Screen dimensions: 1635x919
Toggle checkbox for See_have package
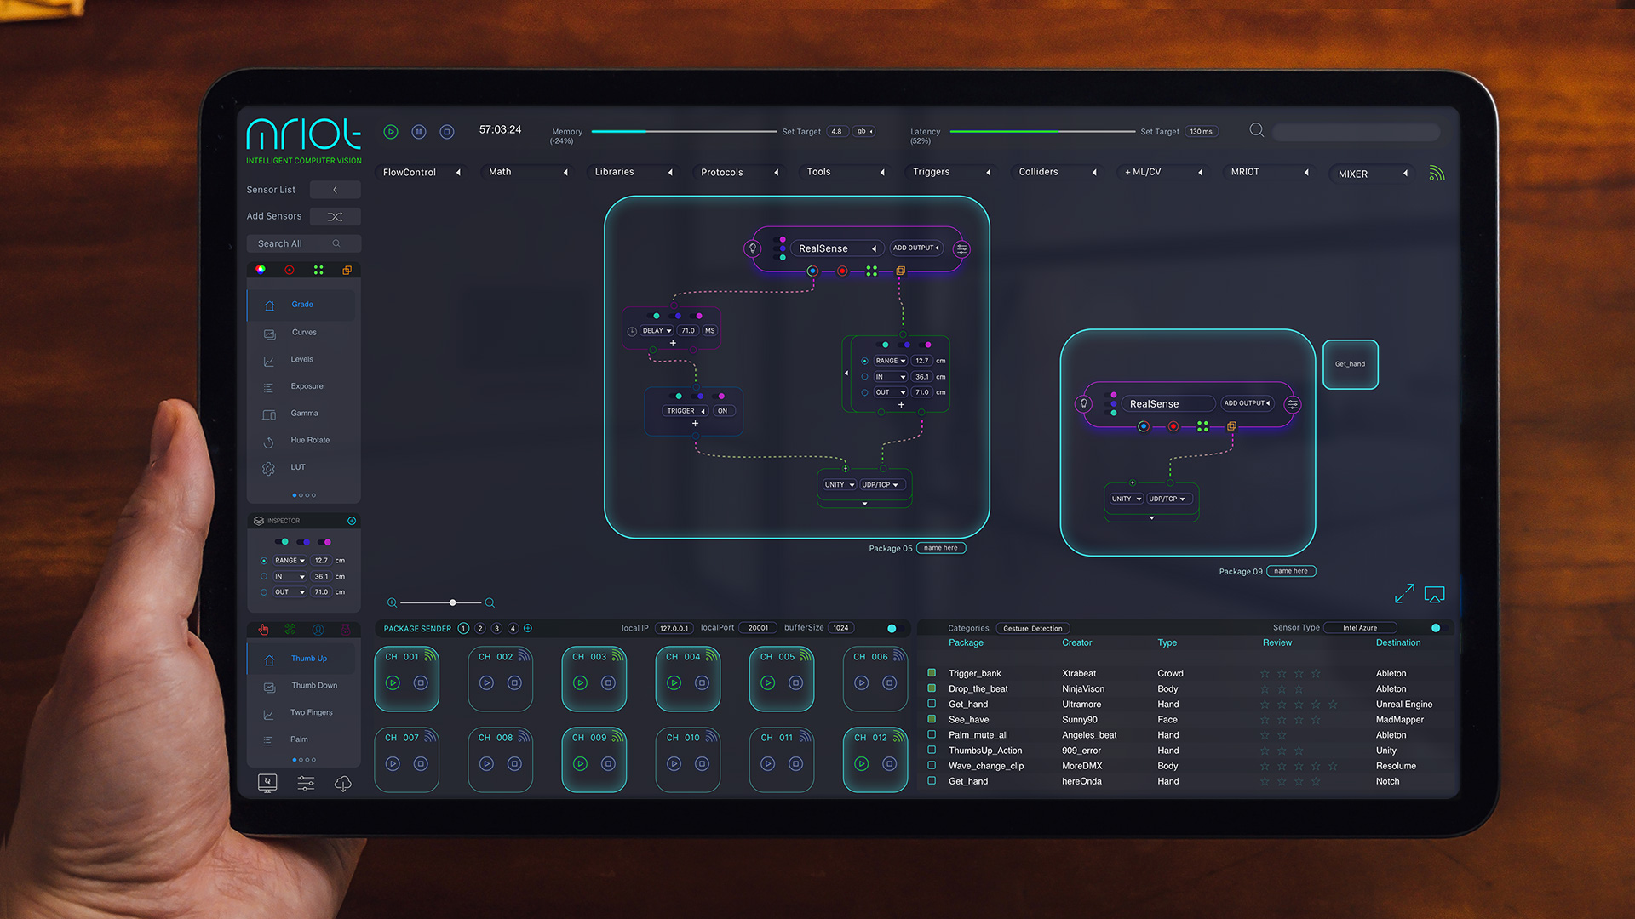[x=932, y=719]
